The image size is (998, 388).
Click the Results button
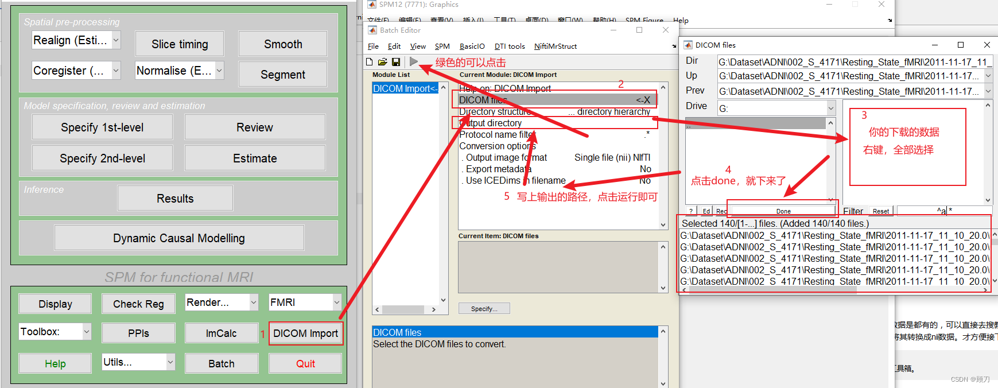[175, 199]
